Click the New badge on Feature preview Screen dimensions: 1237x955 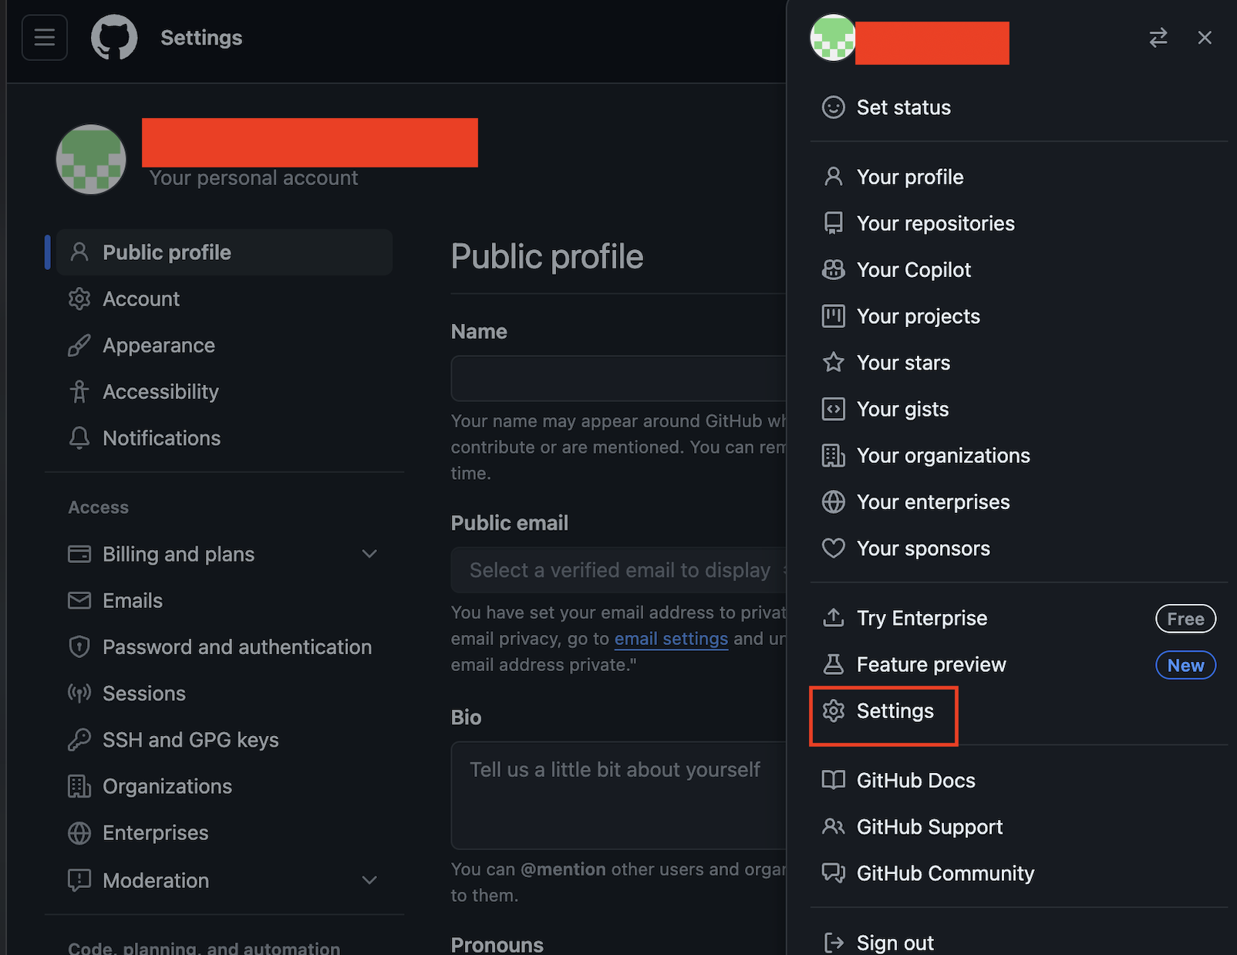(1185, 665)
